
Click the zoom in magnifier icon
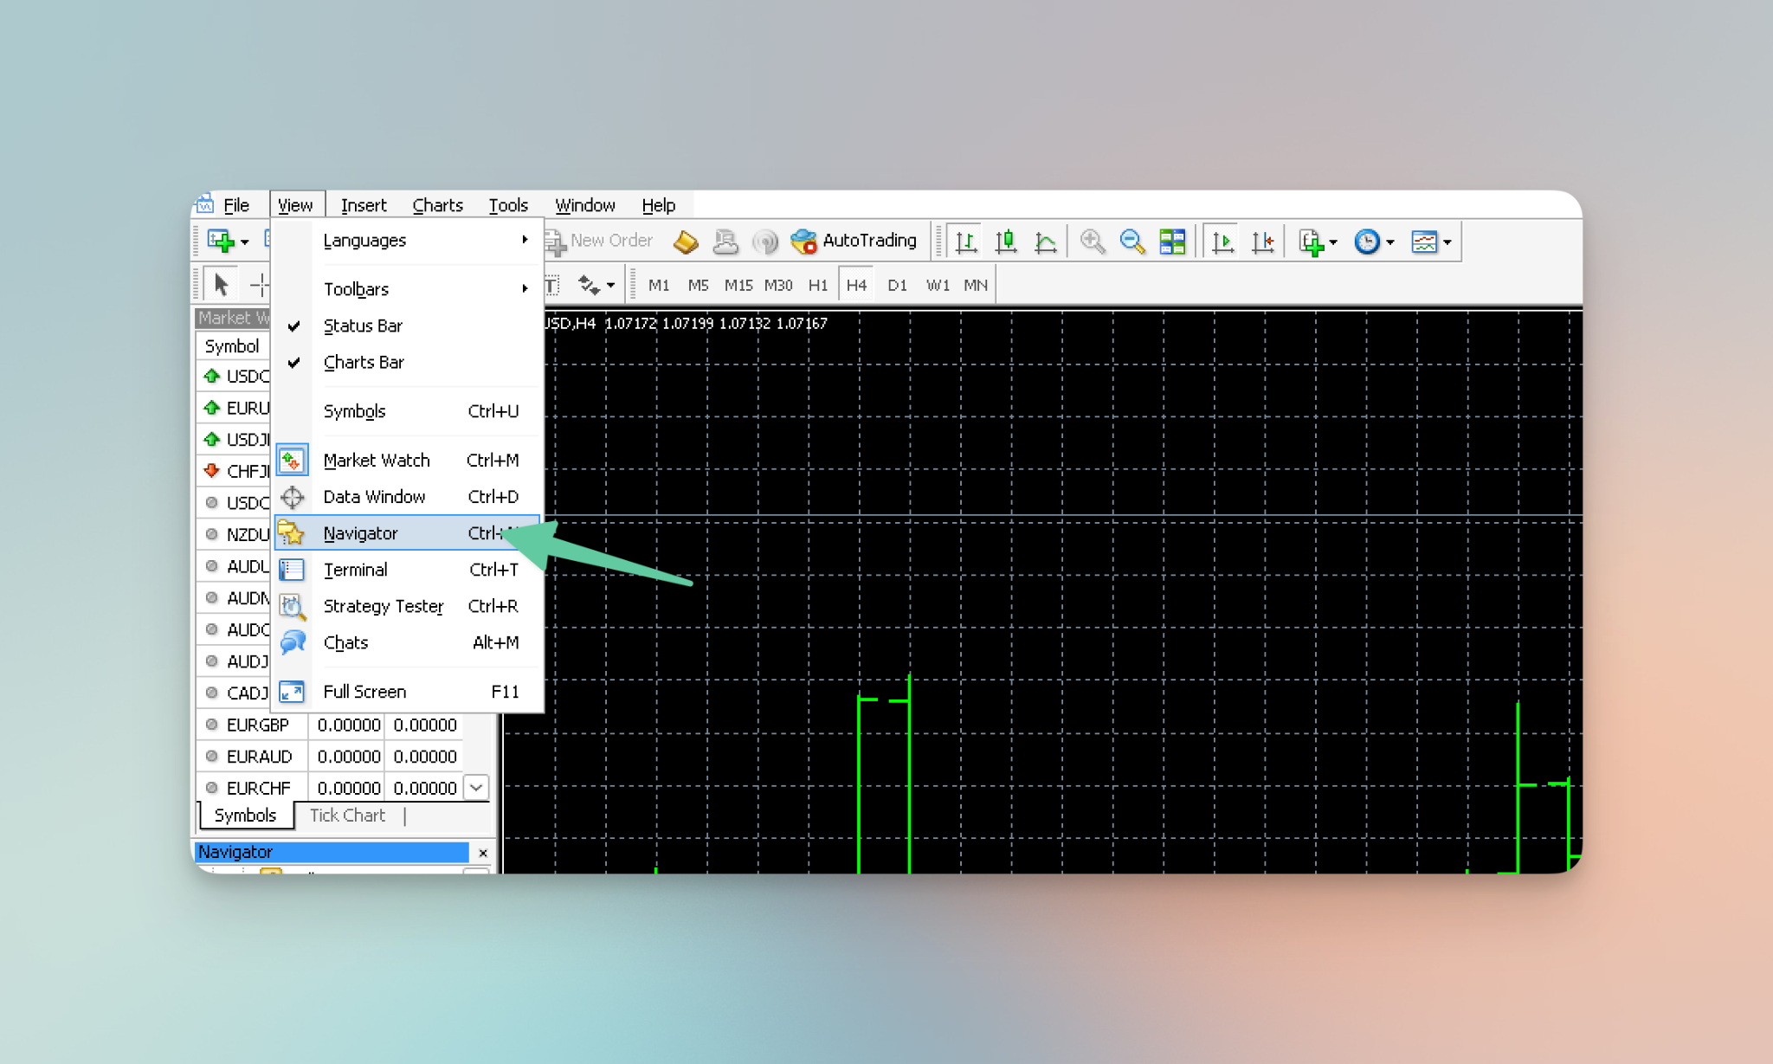point(1092,242)
